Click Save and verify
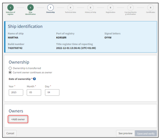Screen dimensions: 161x139 (x=146, y=134)
